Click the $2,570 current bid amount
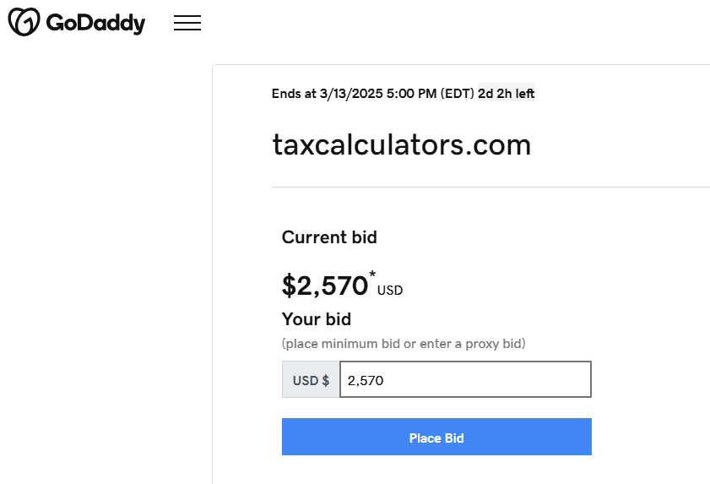 tap(325, 286)
